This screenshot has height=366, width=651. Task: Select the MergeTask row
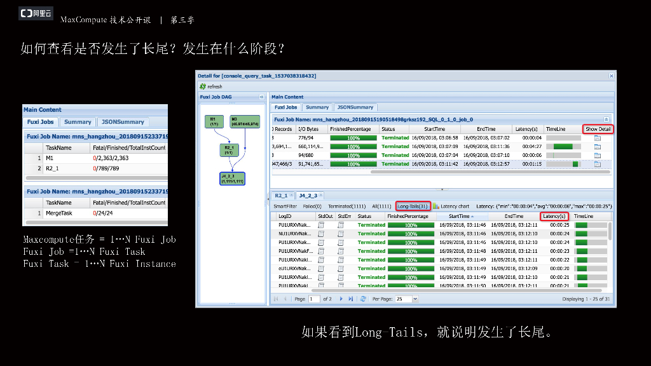(96, 213)
